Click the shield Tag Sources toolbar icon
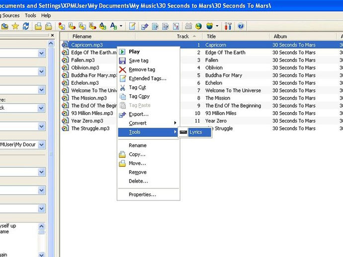The width and height of the screenshot is (343, 257). point(210,26)
